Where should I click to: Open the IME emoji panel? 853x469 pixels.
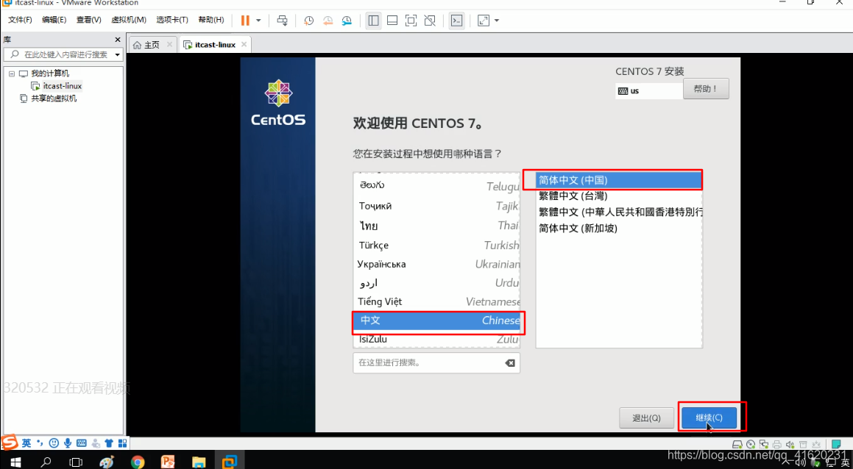pos(54,443)
